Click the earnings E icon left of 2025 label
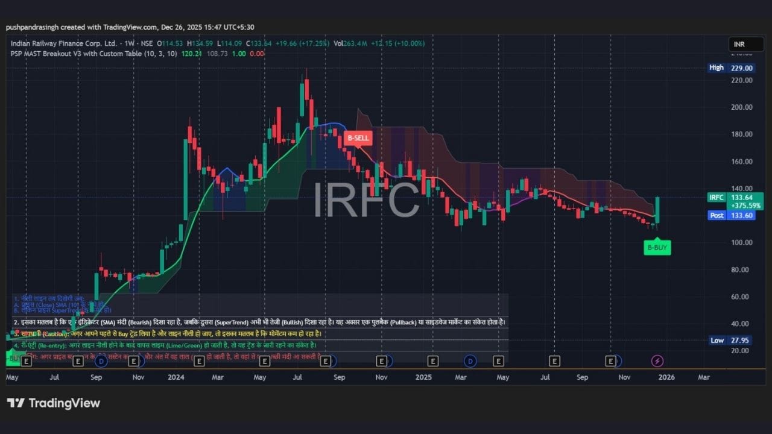This screenshot has width=772, height=434. (x=382, y=360)
